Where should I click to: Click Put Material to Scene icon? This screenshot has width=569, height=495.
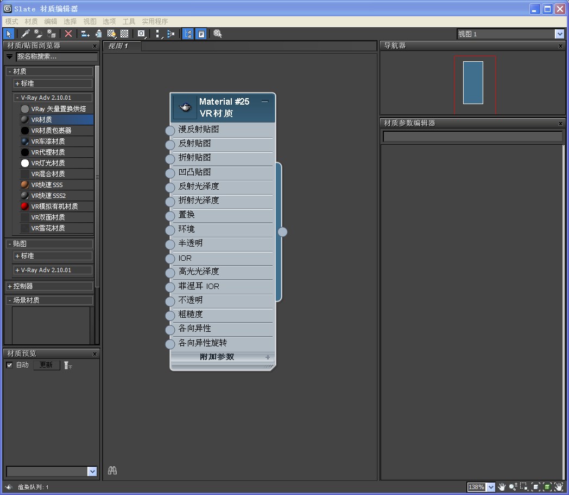pyautogui.click(x=38, y=34)
